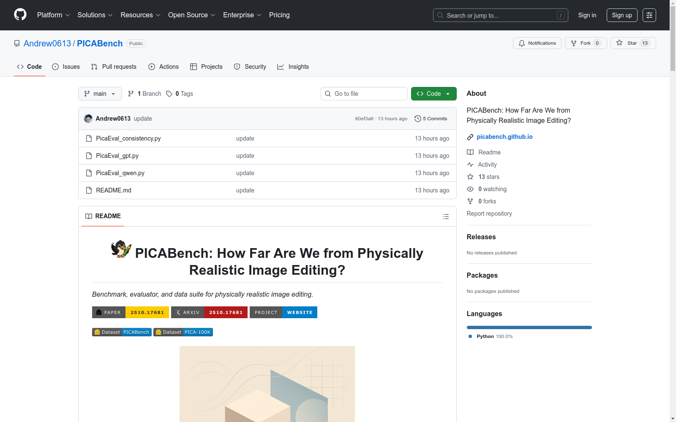Click the star icon in Star button
Image resolution: width=676 pixels, height=422 pixels.
tap(619, 43)
